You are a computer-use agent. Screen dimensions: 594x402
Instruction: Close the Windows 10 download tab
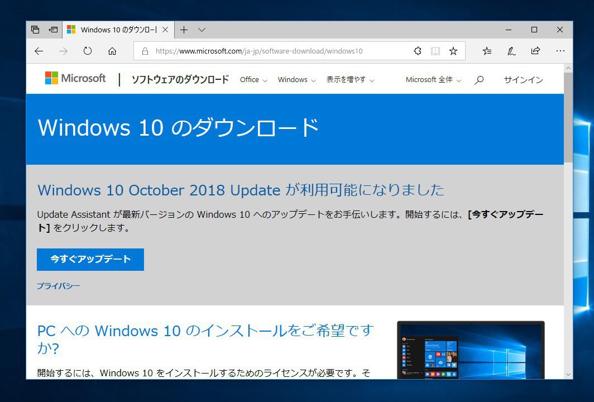tap(165, 30)
